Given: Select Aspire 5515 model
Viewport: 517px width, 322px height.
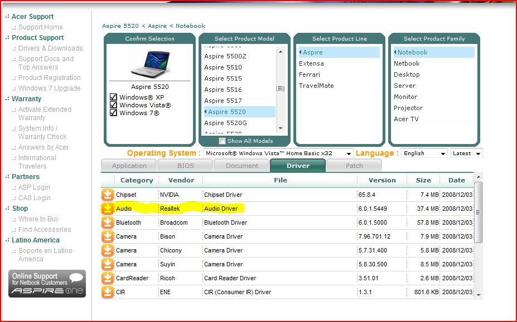Looking at the screenshot, I should (x=223, y=78).
